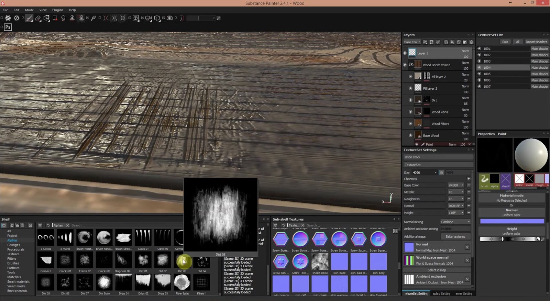This screenshot has width=550, height=301.
Task: Open the Metallic L8 format dropdown
Action: (456, 192)
